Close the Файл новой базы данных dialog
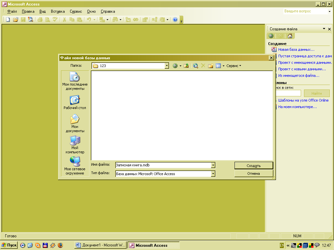334x250 pixels. coord(271,58)
